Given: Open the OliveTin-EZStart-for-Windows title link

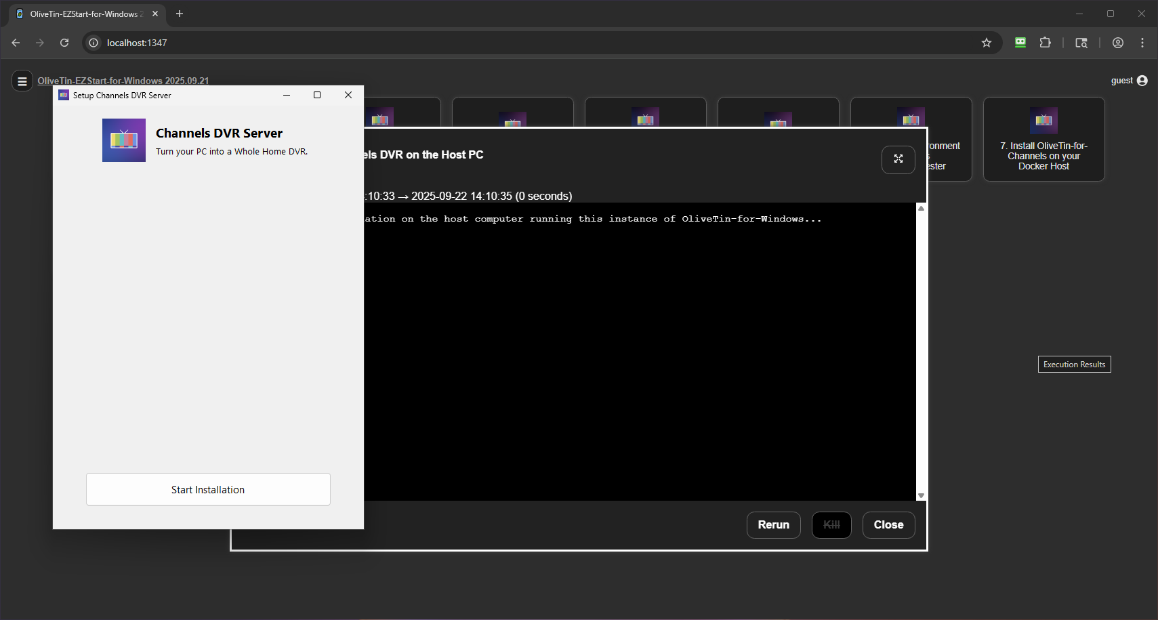Looking at the screenshot, I should pyautogui.click(x=123, y=81).
